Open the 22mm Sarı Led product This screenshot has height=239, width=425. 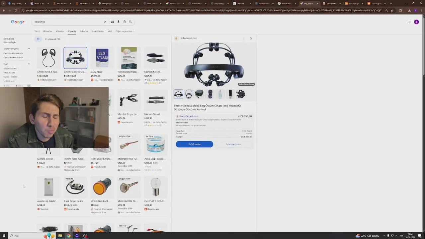pyautogui.click(x=102, y=195)
